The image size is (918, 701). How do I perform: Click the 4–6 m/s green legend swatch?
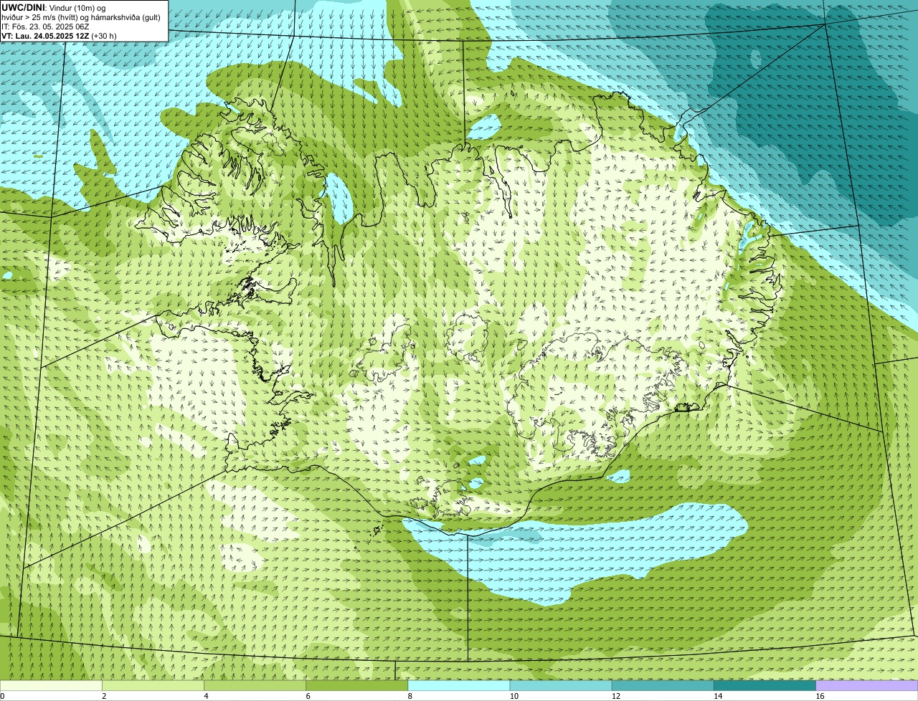point(255,685)
